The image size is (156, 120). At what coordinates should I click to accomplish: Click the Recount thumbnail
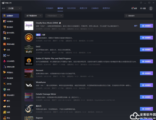(x=29, y=73)
